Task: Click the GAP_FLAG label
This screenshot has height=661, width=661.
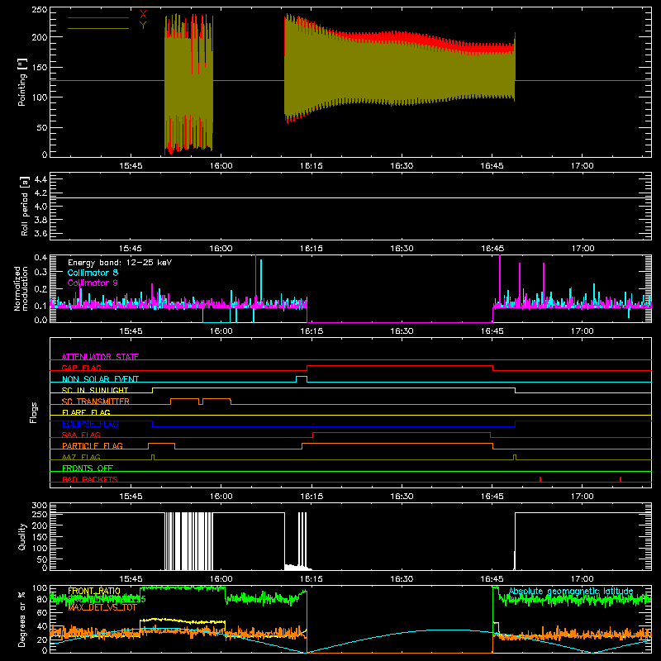Action: [x=81, y=368]
